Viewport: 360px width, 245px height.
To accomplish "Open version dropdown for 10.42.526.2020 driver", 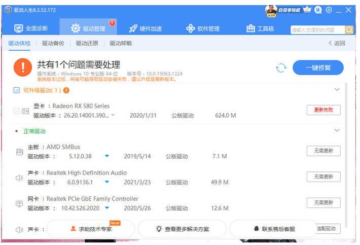I will [x=107, y=208].
